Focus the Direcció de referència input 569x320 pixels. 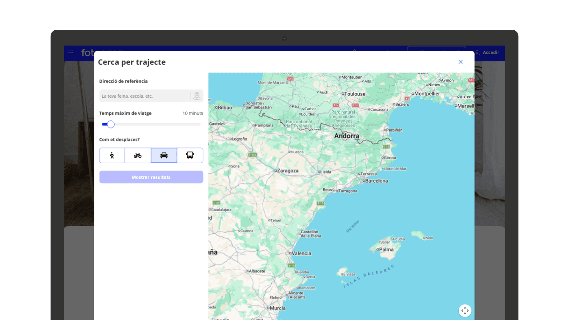coord(145,96)
